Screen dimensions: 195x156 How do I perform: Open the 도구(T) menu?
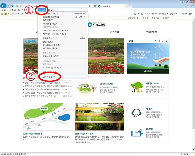point(42,10)
